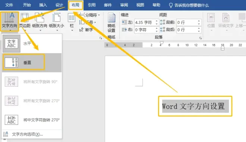This screenshot has height=142, width=246.
Task: Click the 页边距 margins icon
Action: pyautogui.click(x=25, y=21)
